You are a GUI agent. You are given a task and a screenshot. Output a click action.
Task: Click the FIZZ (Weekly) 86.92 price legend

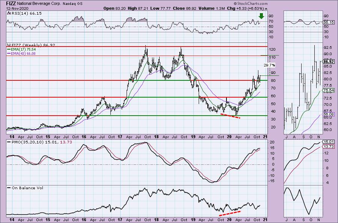31,45
